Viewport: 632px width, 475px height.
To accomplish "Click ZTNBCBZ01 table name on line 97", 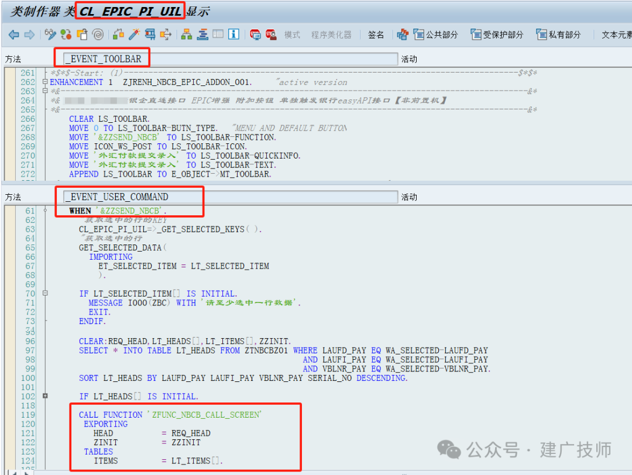I will (266, 350).
